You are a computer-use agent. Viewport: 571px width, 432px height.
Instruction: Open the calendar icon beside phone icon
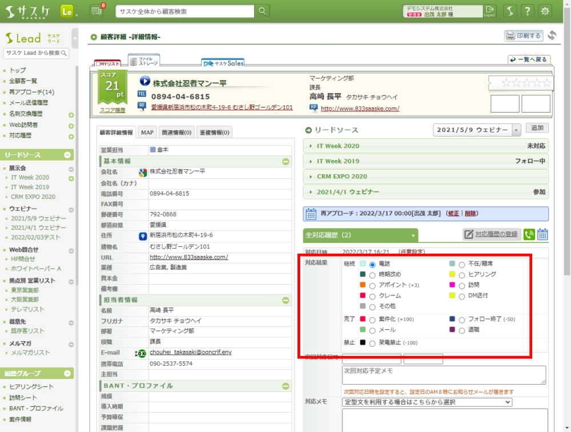542,234
